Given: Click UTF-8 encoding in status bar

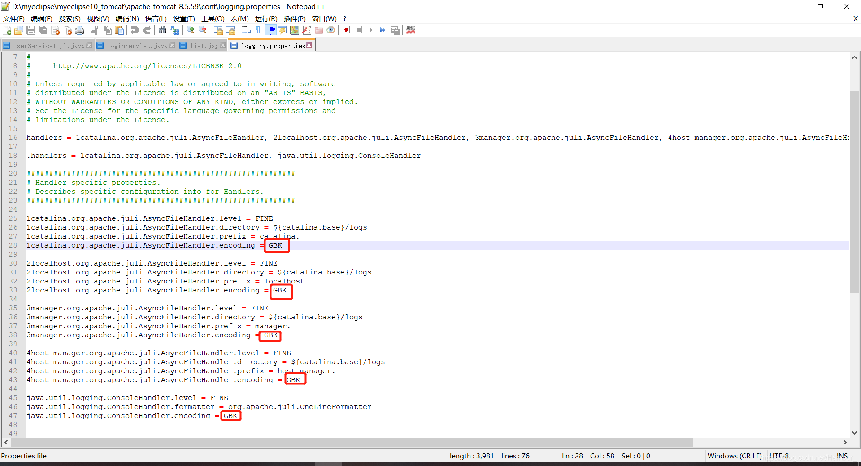Looking at the screenshot, I should [779, 456].
